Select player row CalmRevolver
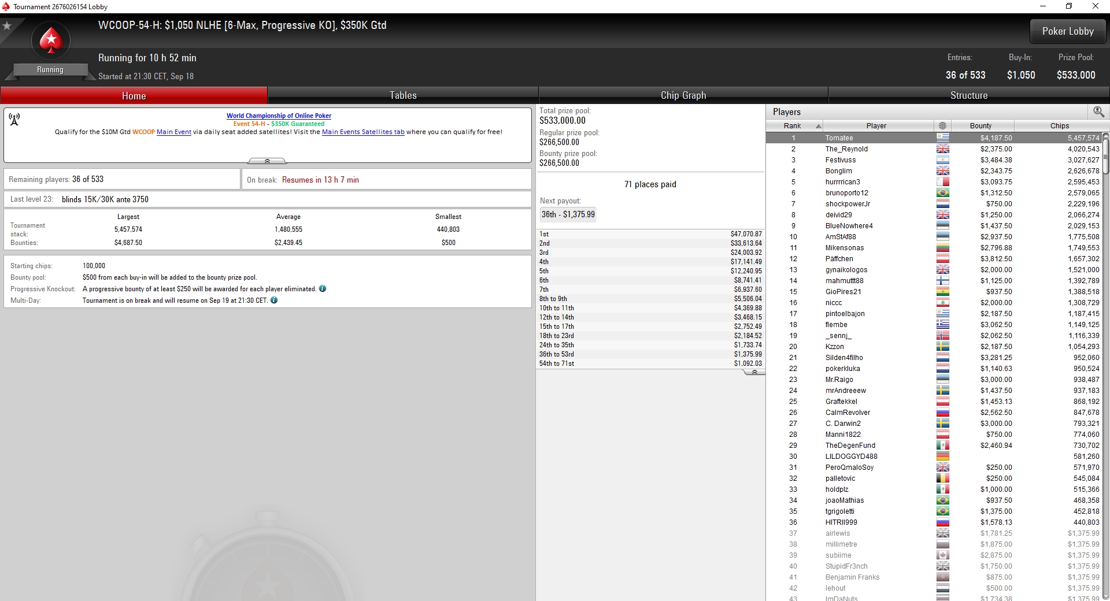1110x601 pixels. [x=934, y=412]
